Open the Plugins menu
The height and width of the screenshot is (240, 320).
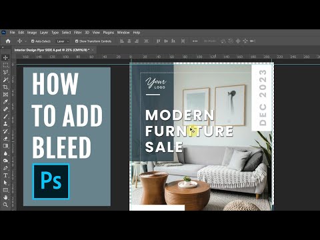[x=109, y=33]
